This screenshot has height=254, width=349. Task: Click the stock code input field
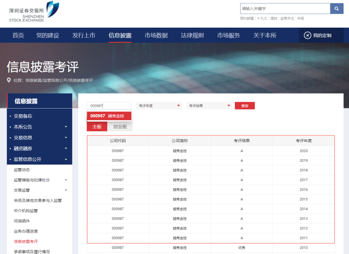[109, 105]
